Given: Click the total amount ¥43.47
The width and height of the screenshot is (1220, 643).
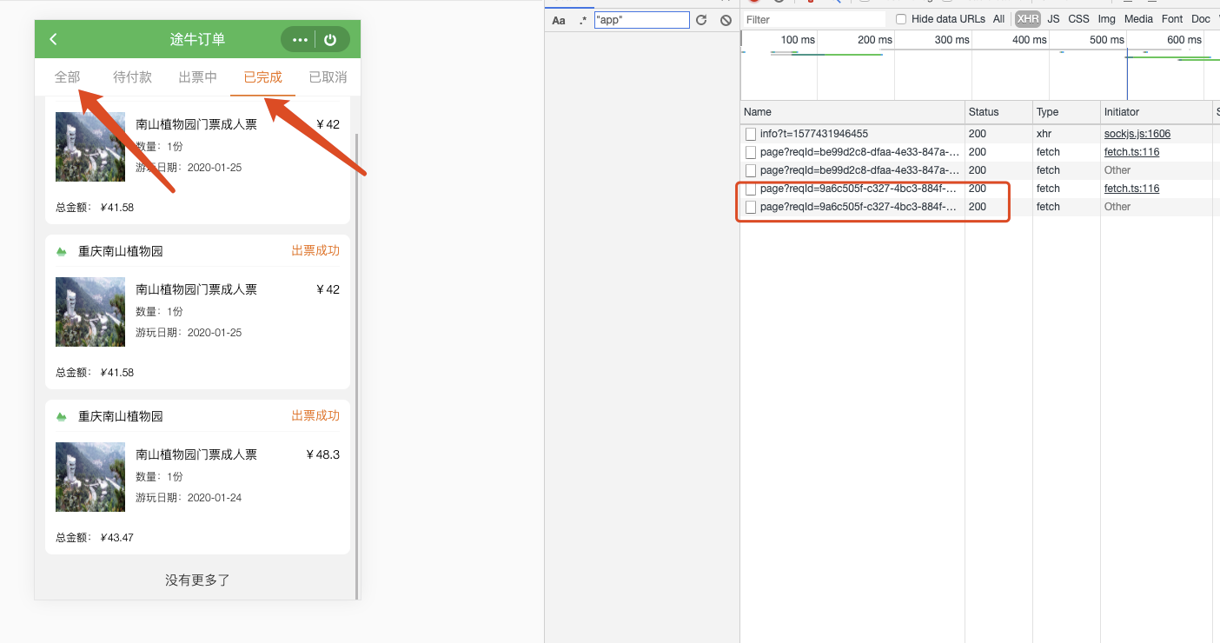Looking at the screenshot, I should [x=117, y=538].
